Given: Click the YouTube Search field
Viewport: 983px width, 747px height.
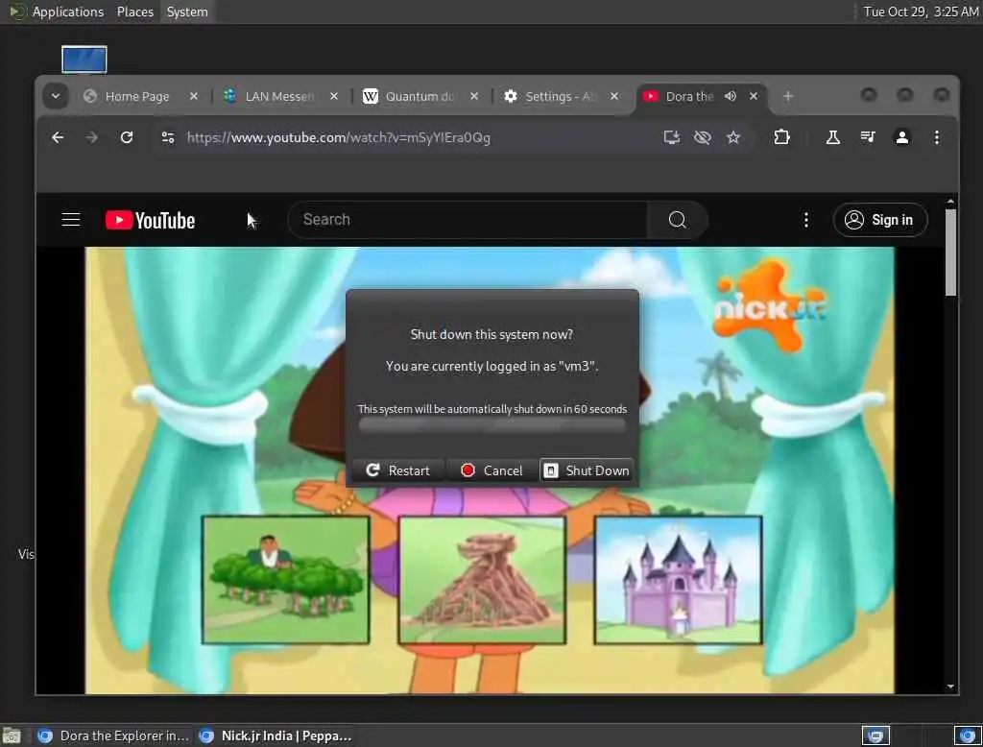Looking at the screenshot, I should click(468, 220).
